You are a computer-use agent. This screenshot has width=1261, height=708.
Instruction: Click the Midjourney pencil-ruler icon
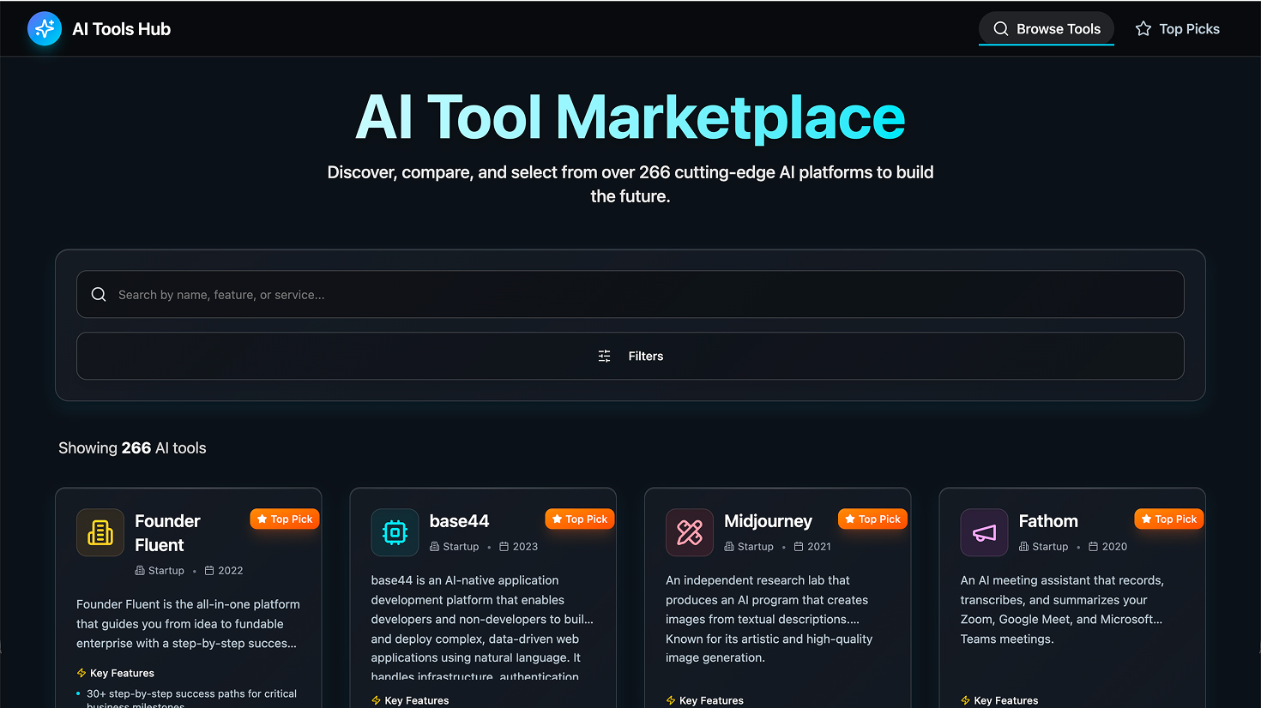690,532
